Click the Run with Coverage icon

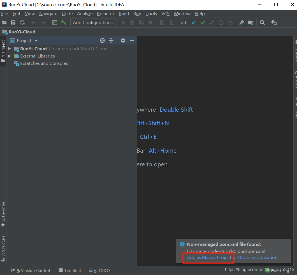coord(141,22)
